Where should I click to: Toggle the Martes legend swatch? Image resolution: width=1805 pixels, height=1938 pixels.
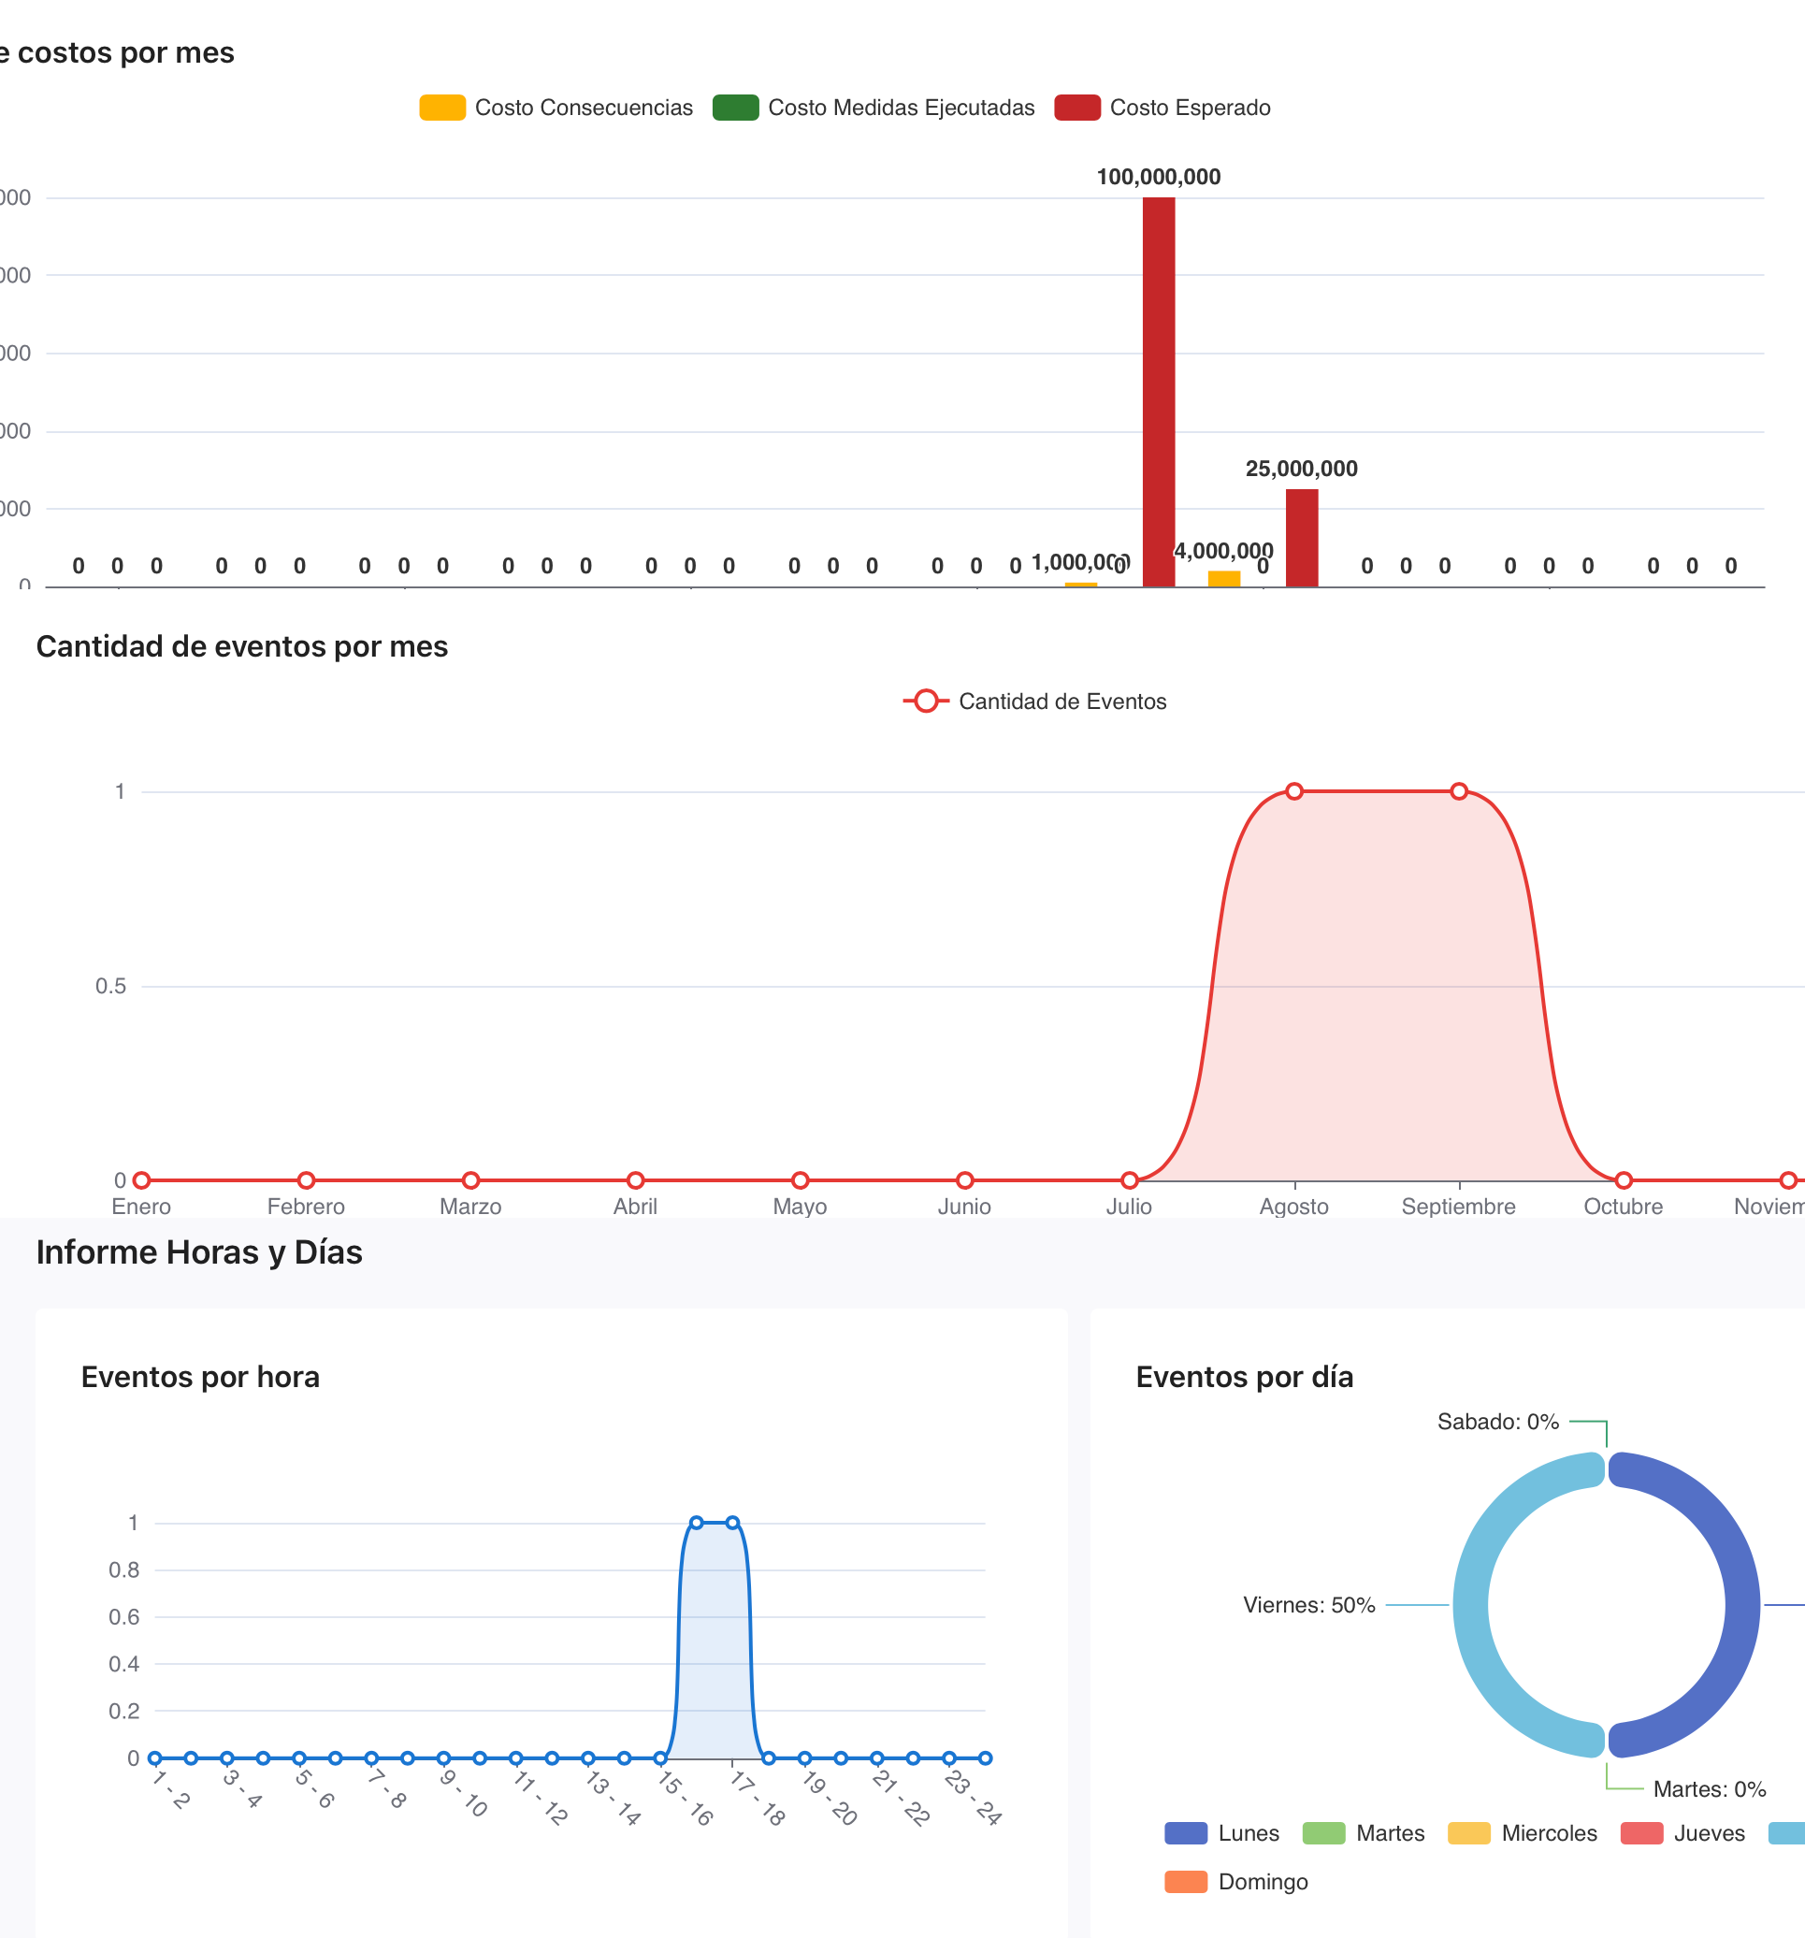[1322, 1832]
